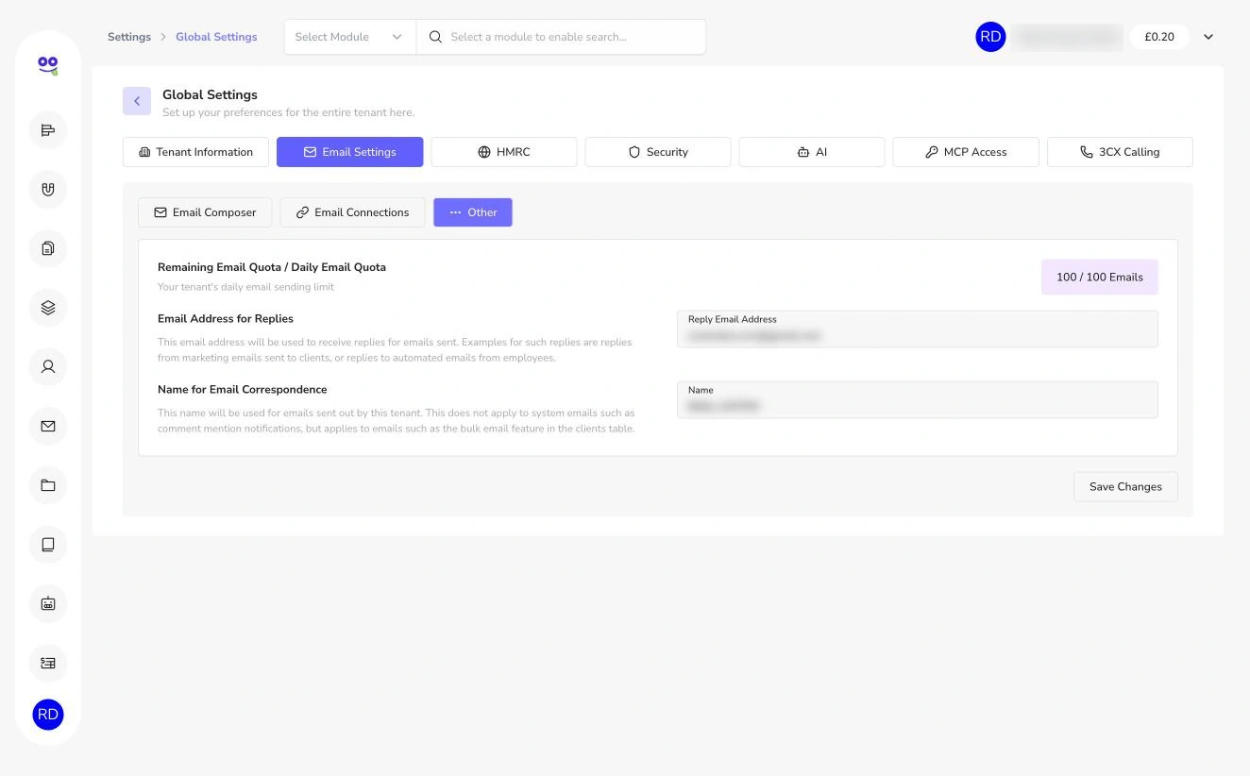Click the app logo at sidebar top

(48, 64)
